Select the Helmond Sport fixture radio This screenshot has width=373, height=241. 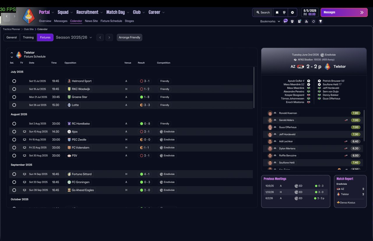[14, 81]
